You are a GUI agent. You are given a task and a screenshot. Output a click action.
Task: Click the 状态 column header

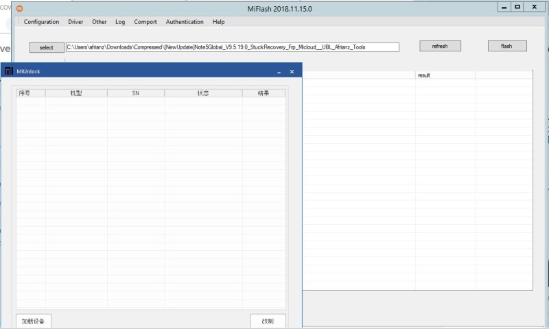[203, 93]
